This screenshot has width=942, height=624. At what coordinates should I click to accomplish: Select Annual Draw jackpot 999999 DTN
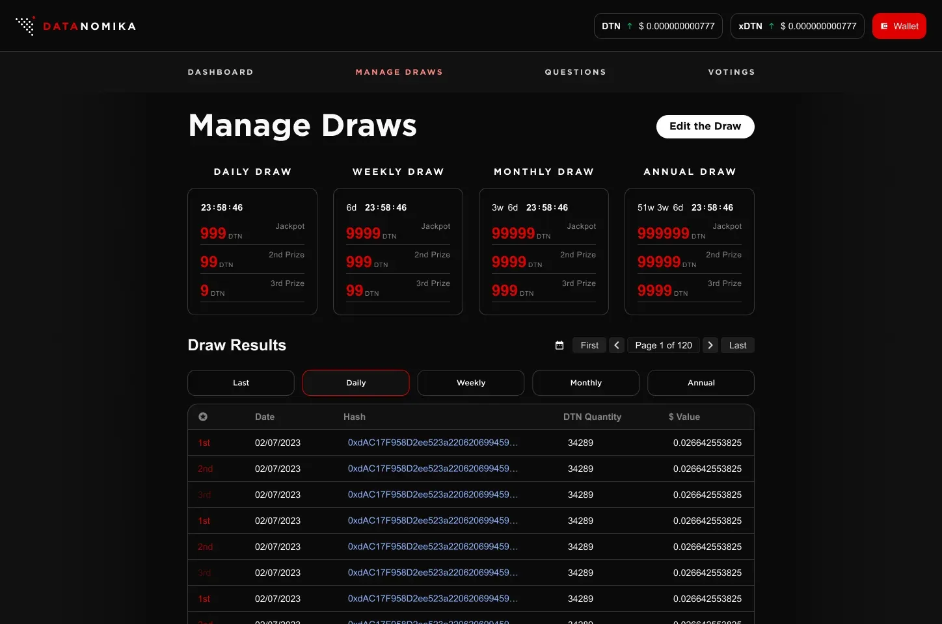(x=671, y=233)
